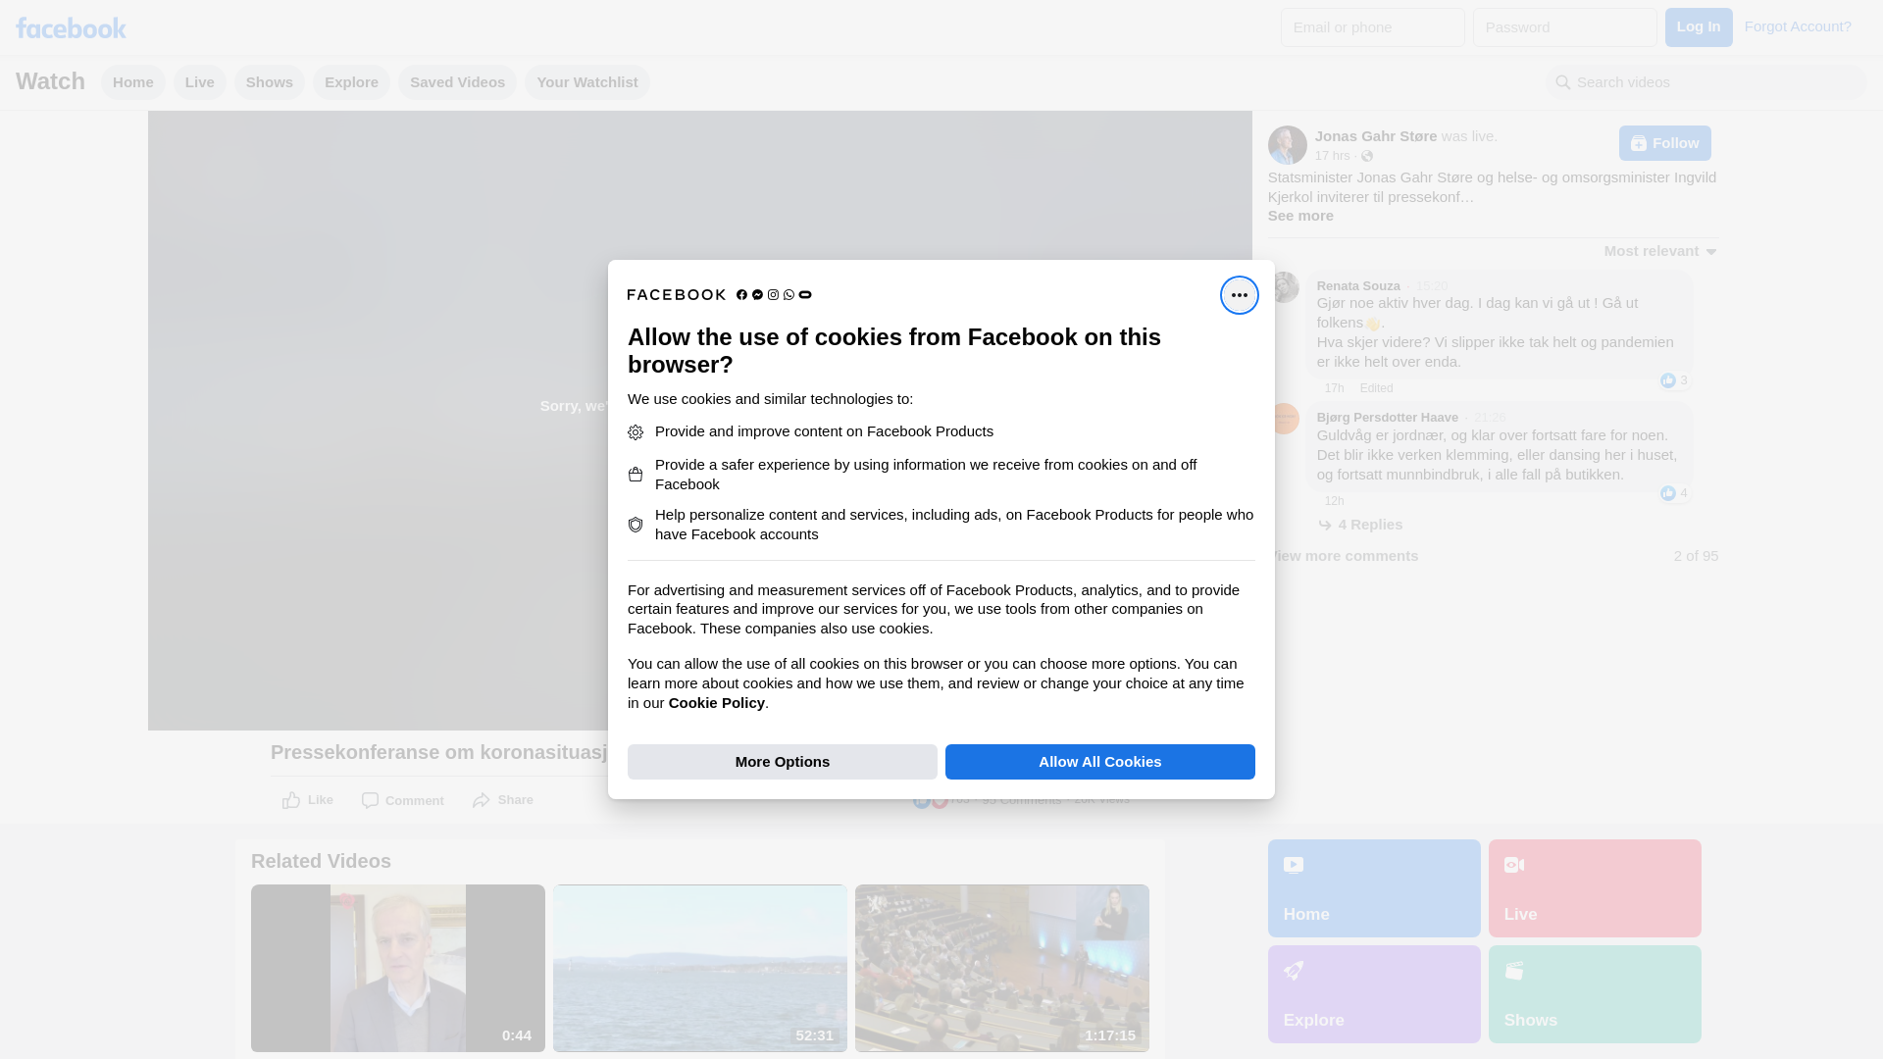1883x1059 pixels.
Task: Open related video lasting 1:17:15
Action: pos(1002,969)
